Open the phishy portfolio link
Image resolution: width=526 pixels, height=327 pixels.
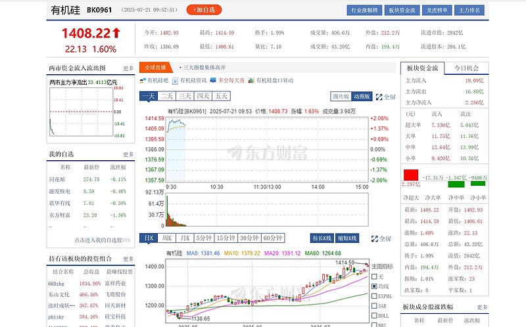coord(56,317)
